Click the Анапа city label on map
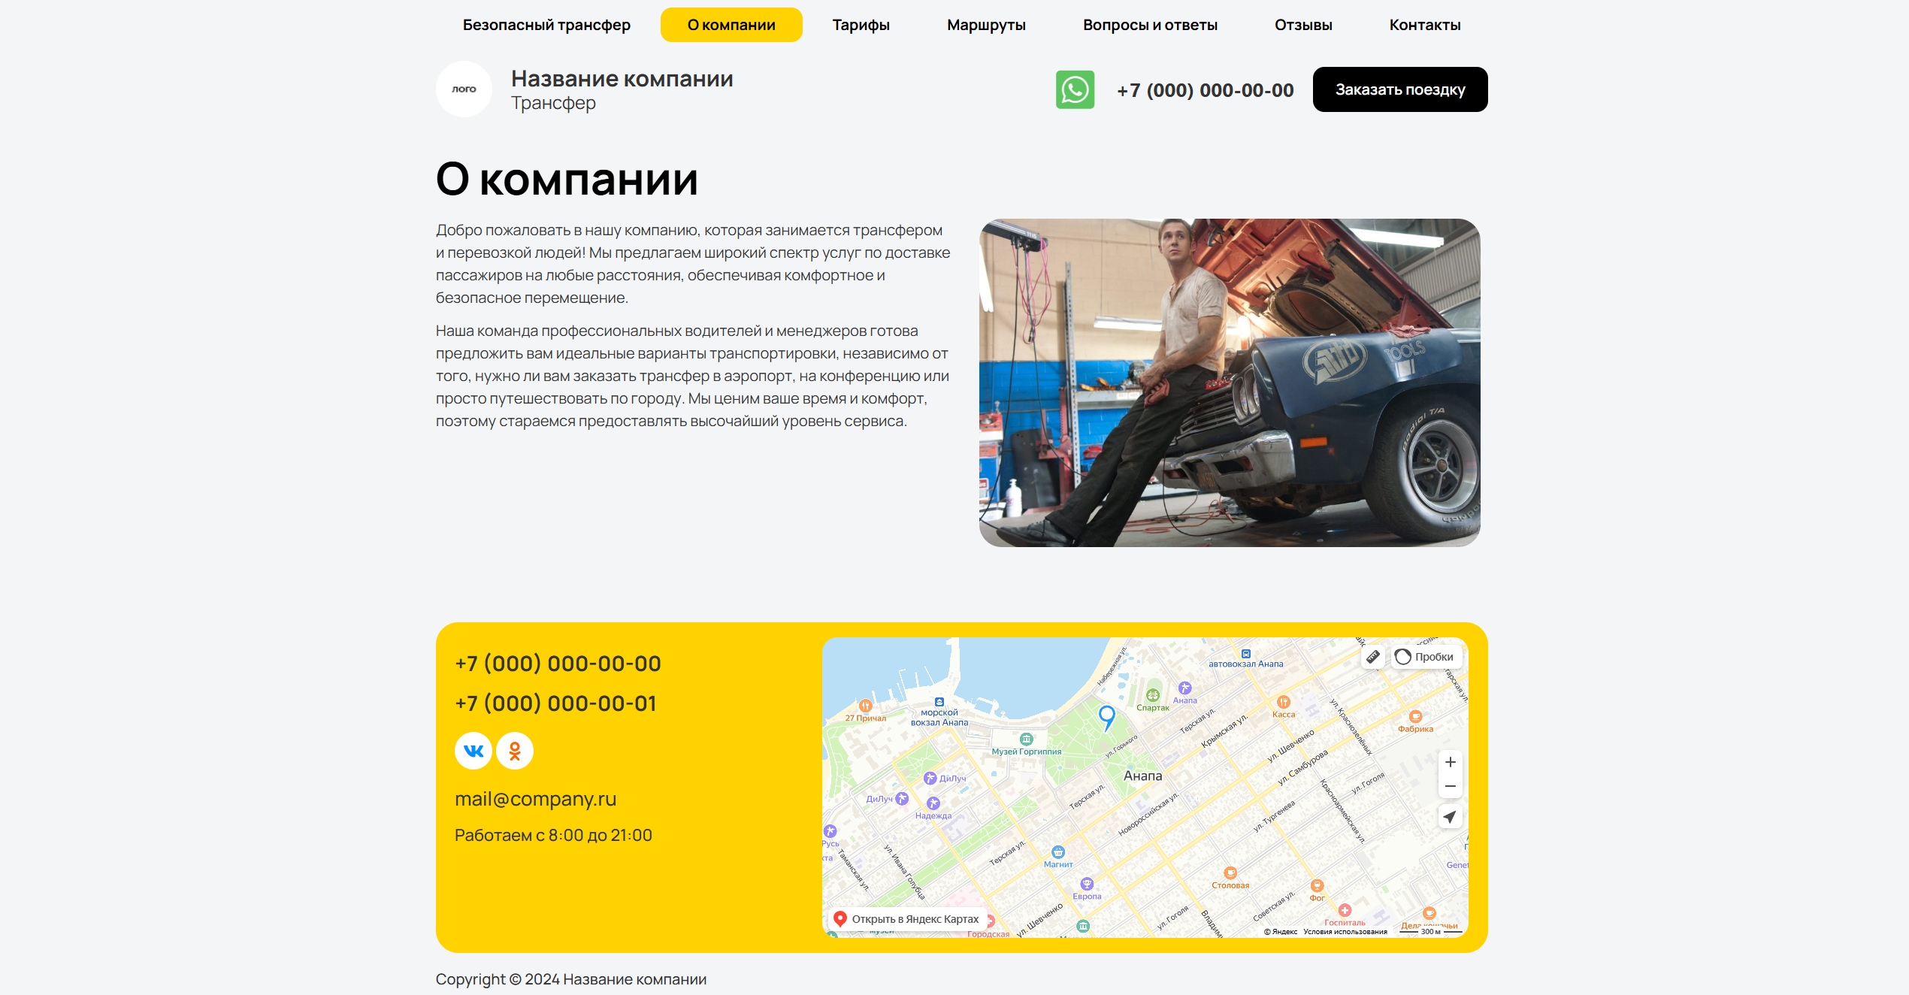Image resolution: width=1909 pixels, height=995 pixels. 1142,776
